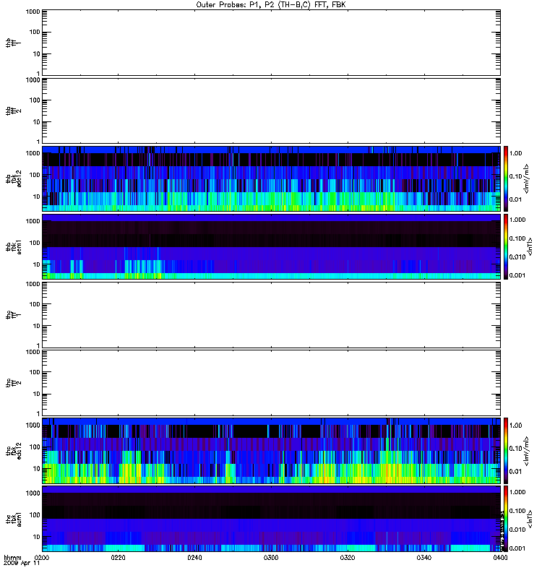
Task: Click the '0300' time axis label
Action: point(271,558)
